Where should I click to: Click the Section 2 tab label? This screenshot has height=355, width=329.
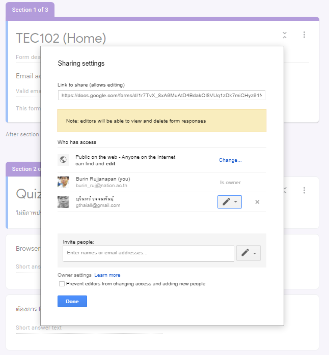(23, 169)
